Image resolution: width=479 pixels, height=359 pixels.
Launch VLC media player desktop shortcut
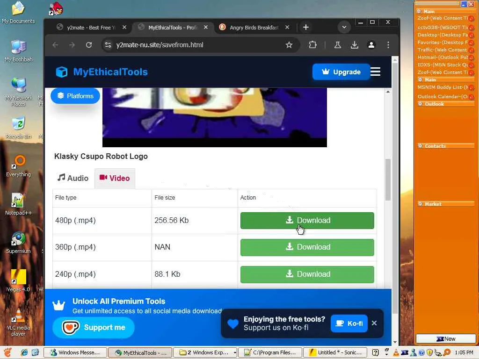coord(18,323)
